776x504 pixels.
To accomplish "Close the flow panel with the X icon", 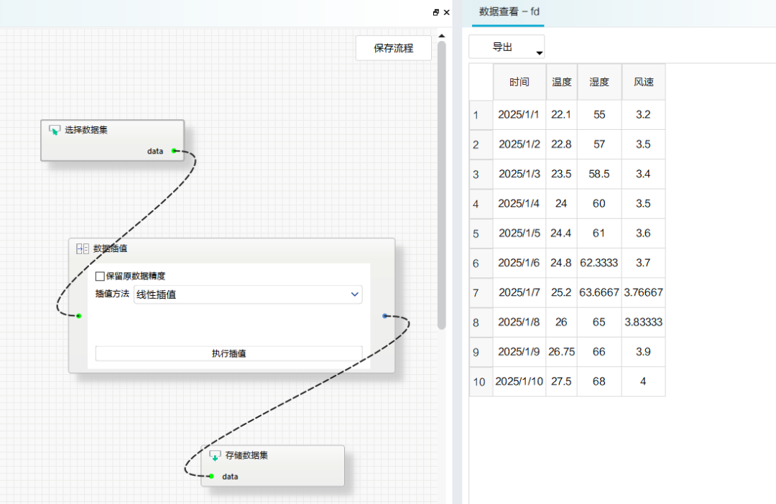I will 446,12.
